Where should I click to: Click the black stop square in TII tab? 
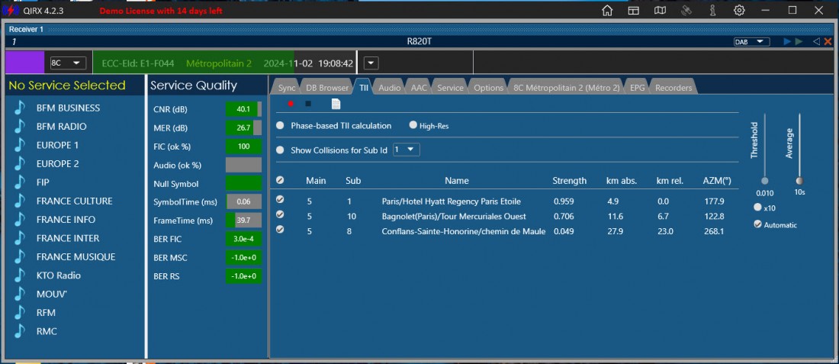click(x=307, y=104)
